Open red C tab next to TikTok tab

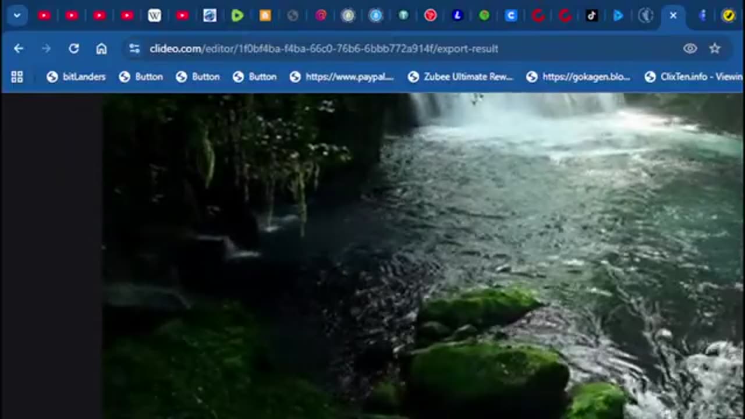pos(565,16)
